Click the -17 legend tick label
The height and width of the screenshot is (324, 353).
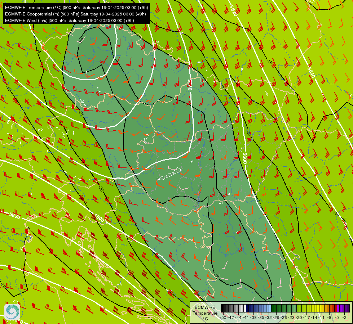point(306,318)
